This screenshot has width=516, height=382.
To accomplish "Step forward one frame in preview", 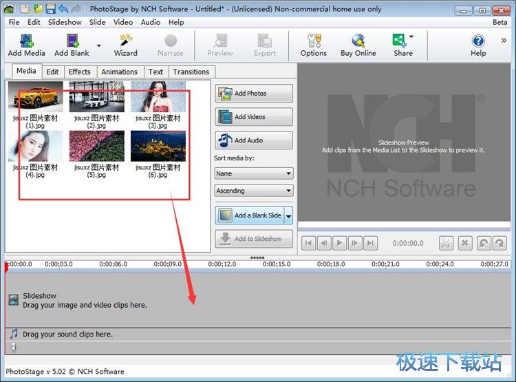I will [355, 244].
